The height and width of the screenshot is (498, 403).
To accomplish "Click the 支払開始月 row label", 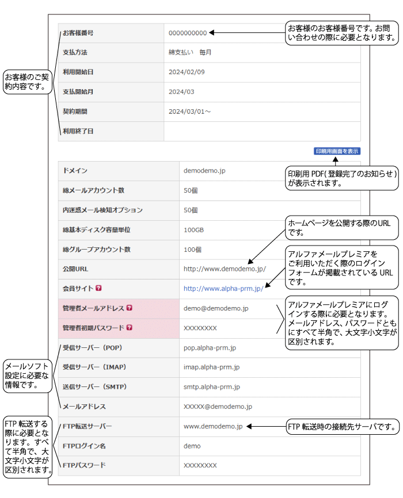I will tap(78, 92).
